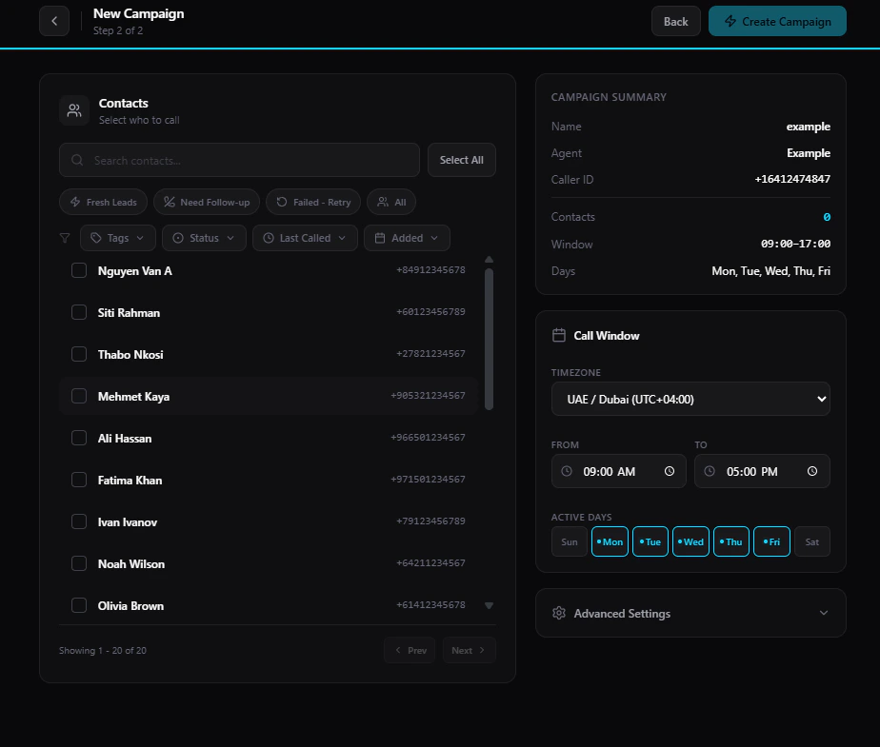The height and width of the screenshot is (747, 880).
Task: Disable Wednesday active day
Action: (690, 541)
